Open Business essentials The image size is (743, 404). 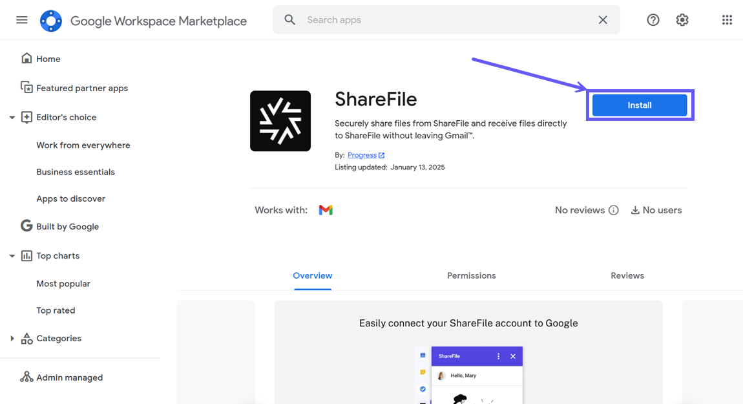76,172
